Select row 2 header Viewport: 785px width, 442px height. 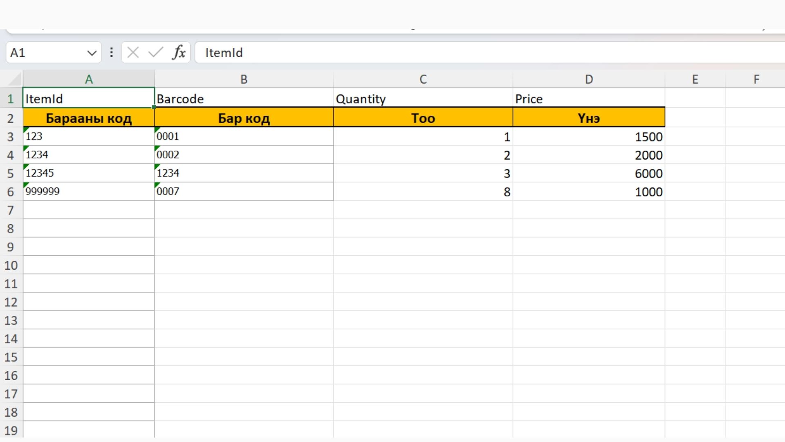click(11, 118)
